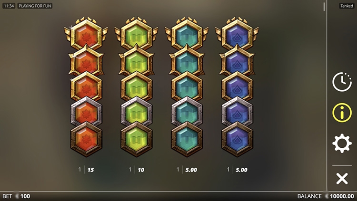Click the green medal payout value 10
357x201 pixels.
(141, 170)
